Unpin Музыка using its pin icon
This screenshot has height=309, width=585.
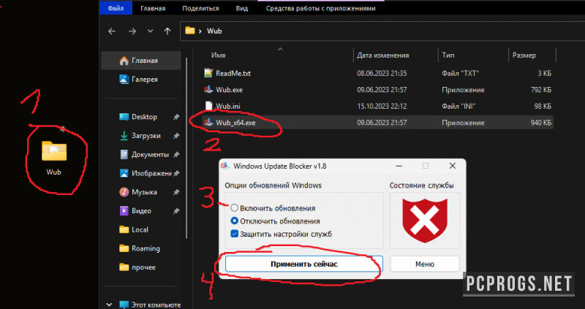(x=176, y=192)
